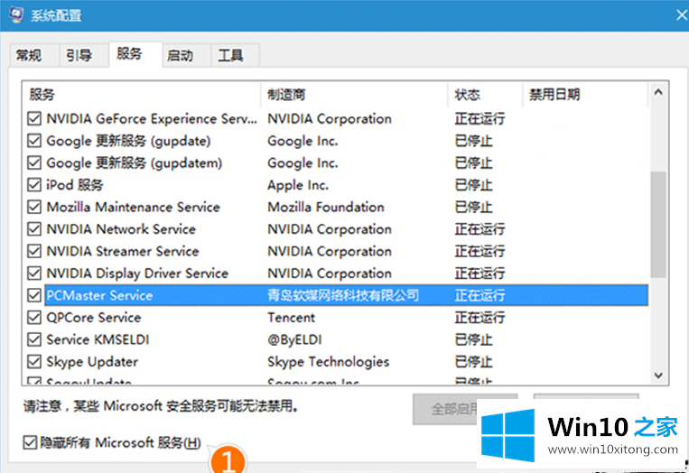Toggle Google 更新服务 (gupdate) checkbox
Image resolution: width=689 pixels, height=473 pixels.
click(x=34, y=141)
